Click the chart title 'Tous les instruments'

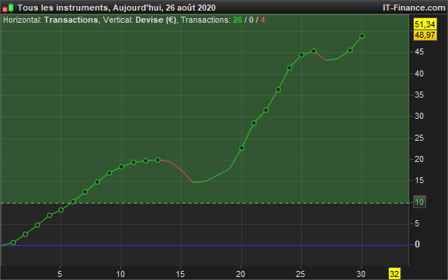(62, 8)
